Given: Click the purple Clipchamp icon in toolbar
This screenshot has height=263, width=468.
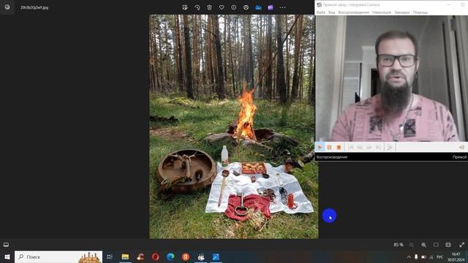Looking at the screenshot, I should point(271,7).
